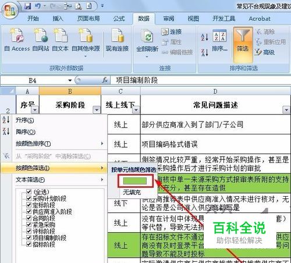The height and width of the screenshot is (263, 291).
Task: Click cell 项目编码格式错误
Action: [x=216, y=144]
